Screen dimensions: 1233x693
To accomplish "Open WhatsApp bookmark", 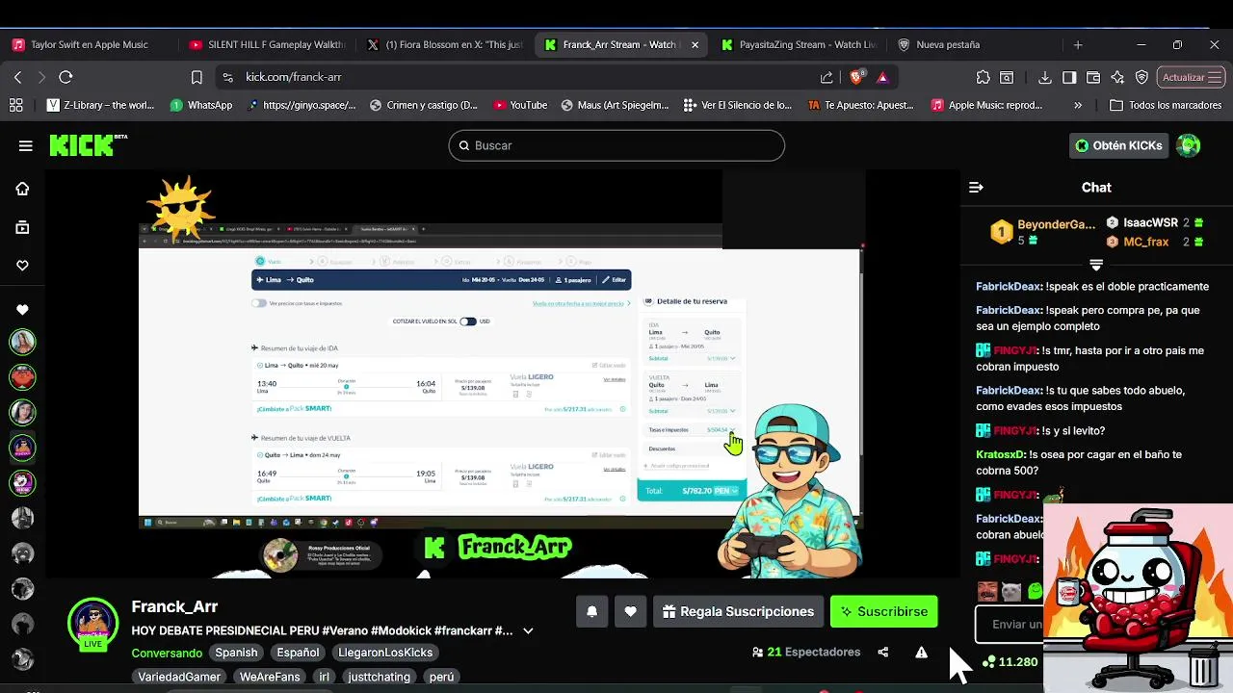I will click(201, 105).
